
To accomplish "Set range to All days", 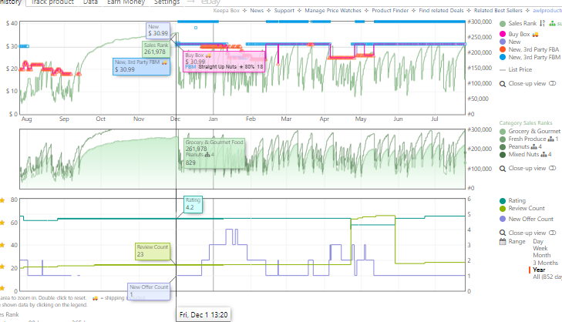I will pos(547,277).
